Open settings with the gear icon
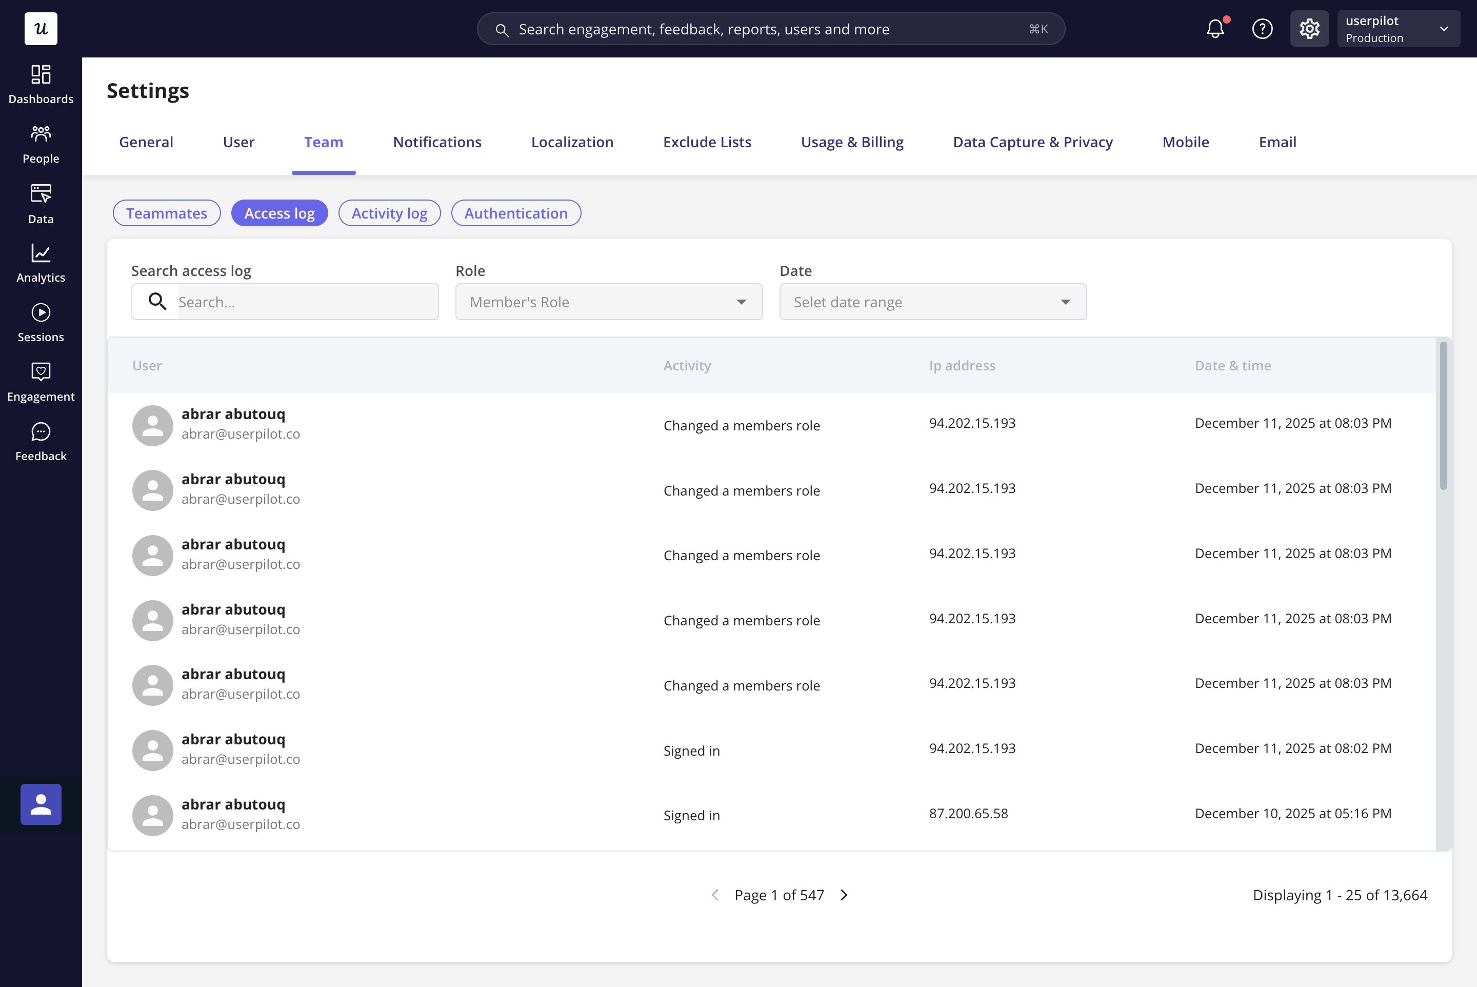This screenshot has height=987, width=1477. [1310, 28]
